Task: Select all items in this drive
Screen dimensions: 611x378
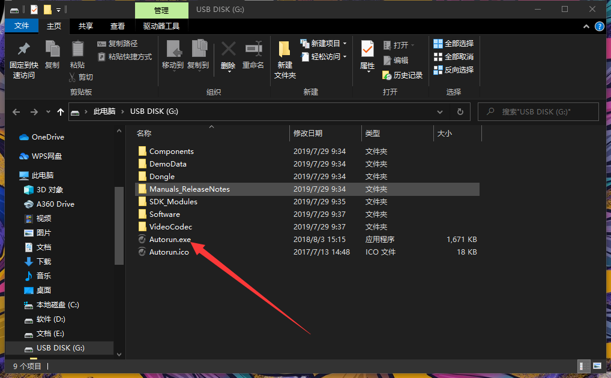Action: [x=453, y=43]
